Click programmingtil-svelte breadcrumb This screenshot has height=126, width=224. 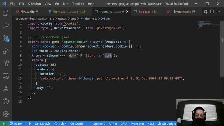pyautogui.click(x=31, y=19)
